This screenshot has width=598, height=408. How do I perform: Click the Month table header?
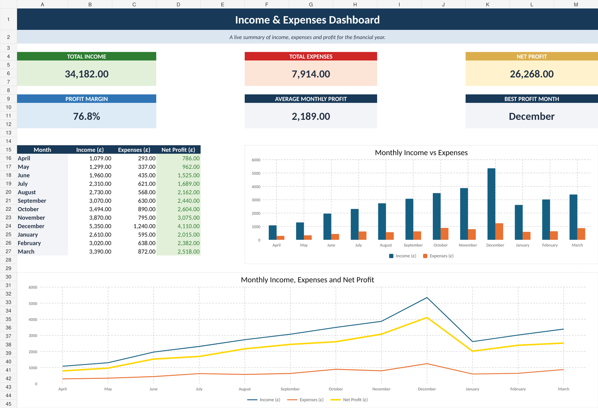[x=42, y=150]
